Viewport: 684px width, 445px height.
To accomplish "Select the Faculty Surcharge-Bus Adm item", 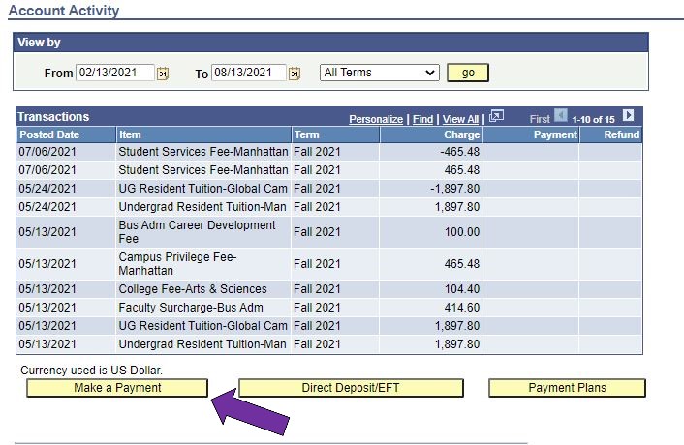I will tap(191, 308).
